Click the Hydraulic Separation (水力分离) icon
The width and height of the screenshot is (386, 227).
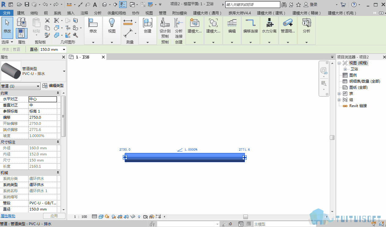269,22
